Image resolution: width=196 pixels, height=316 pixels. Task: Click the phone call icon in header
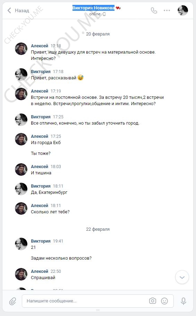154,10
